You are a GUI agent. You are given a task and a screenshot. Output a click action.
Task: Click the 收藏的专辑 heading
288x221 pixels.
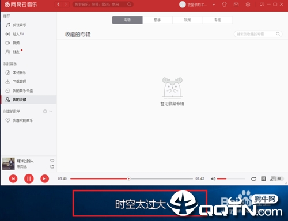coord(78,35)
